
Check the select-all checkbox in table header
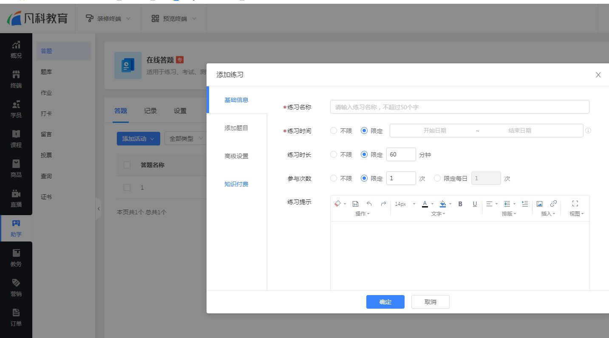click(x=127, y=165)
